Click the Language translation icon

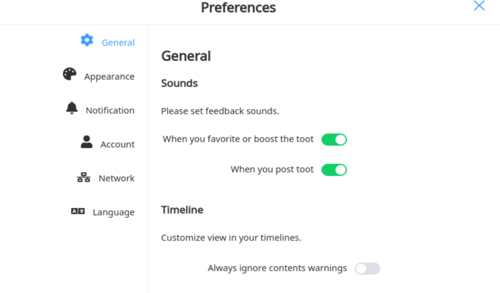[x=78, y=211]
